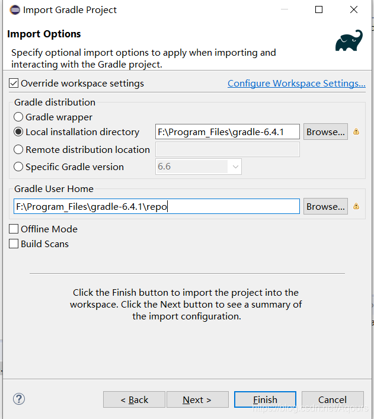The width and height of the screenshot is (374, 419).
Task: Open Configure Workspace Settings link
Action: pyautogui.click(x=296, y=84)
